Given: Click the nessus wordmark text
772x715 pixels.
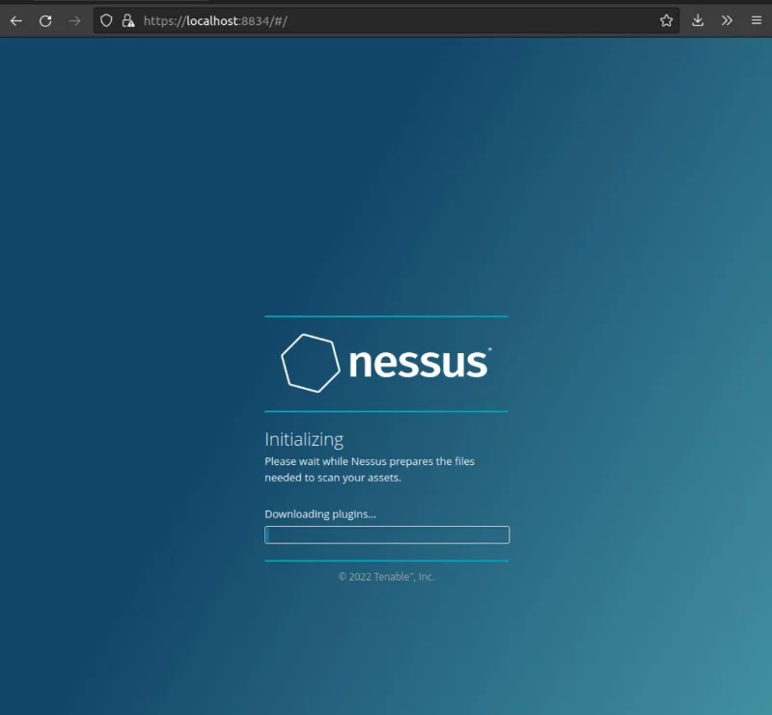Looking at the screenshot, I should click(419, 363).
